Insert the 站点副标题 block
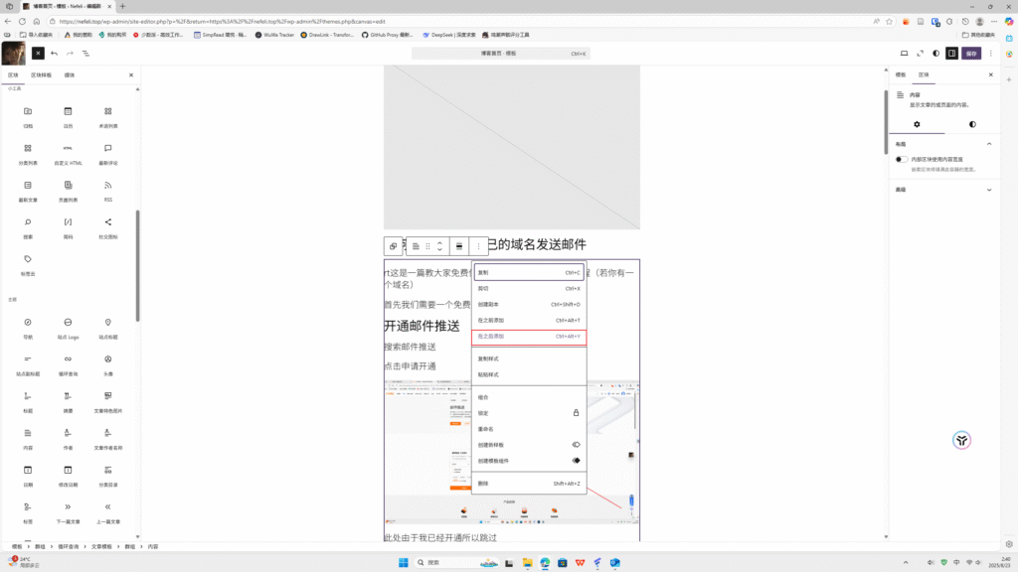1018x572 pixels. (28, 365)
